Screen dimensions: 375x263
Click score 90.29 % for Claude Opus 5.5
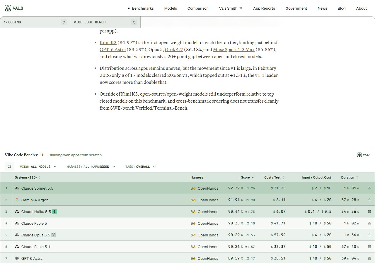(x=236, y=235)
